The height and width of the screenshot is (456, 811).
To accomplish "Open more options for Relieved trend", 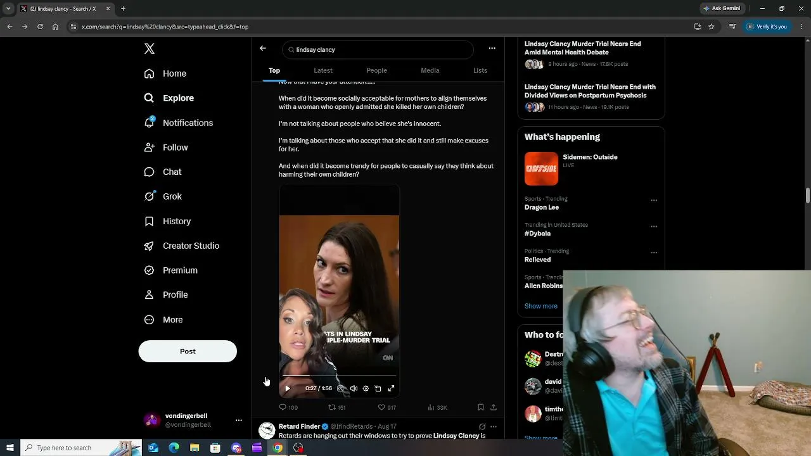I will [654, 252].
